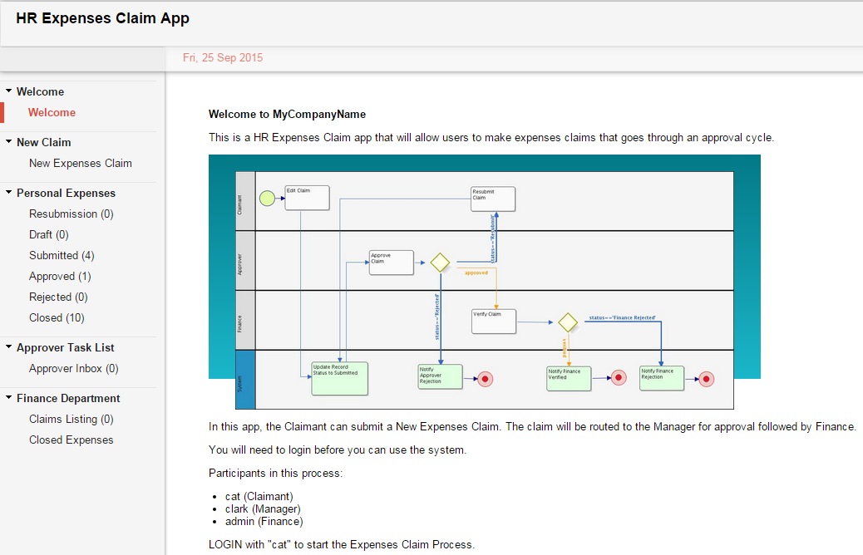Image resolution: width=863 pixels, height=555 pixels.
Task: Collapse the Welcome section arrow
Action: tap(8, 91)
